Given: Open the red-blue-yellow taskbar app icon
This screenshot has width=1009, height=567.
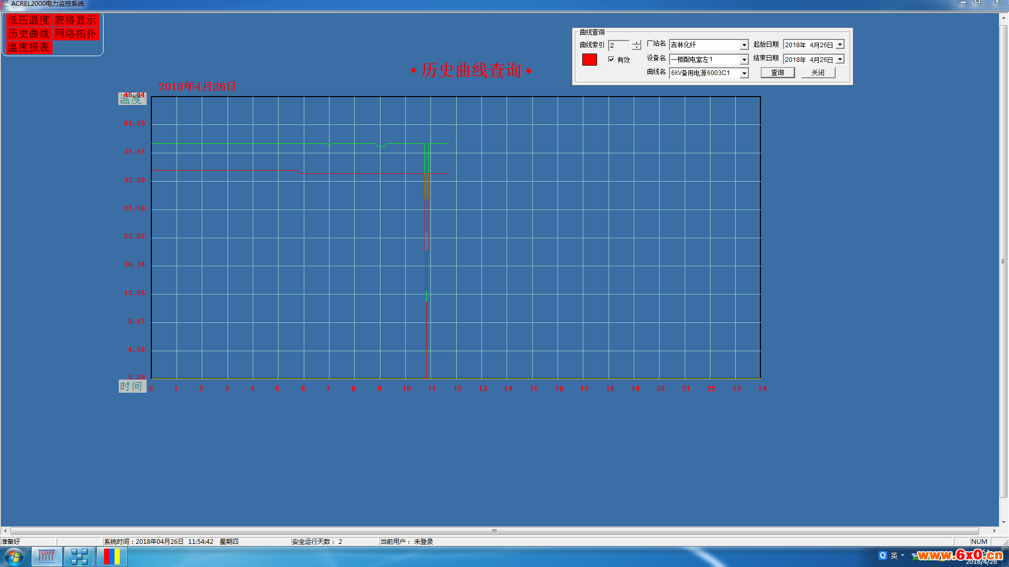Looking at the screenshot, I should coord(112,556).
